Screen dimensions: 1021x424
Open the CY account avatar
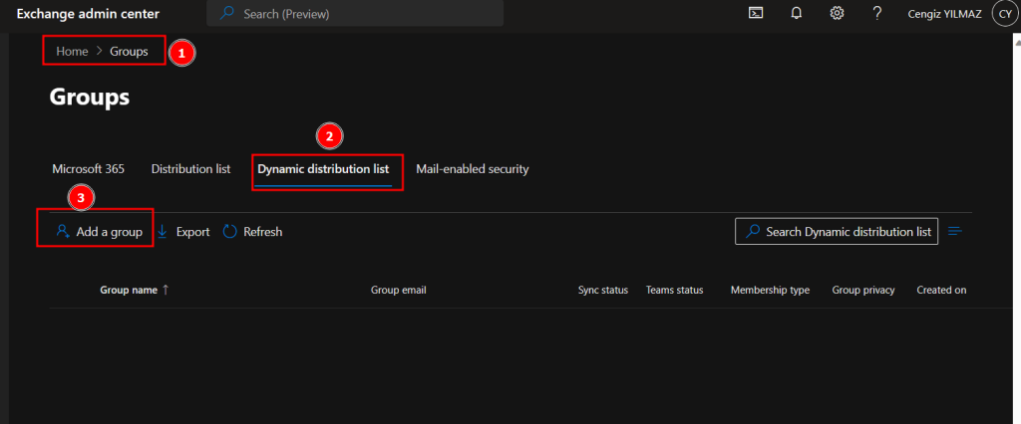click(x=1004, y=14)
